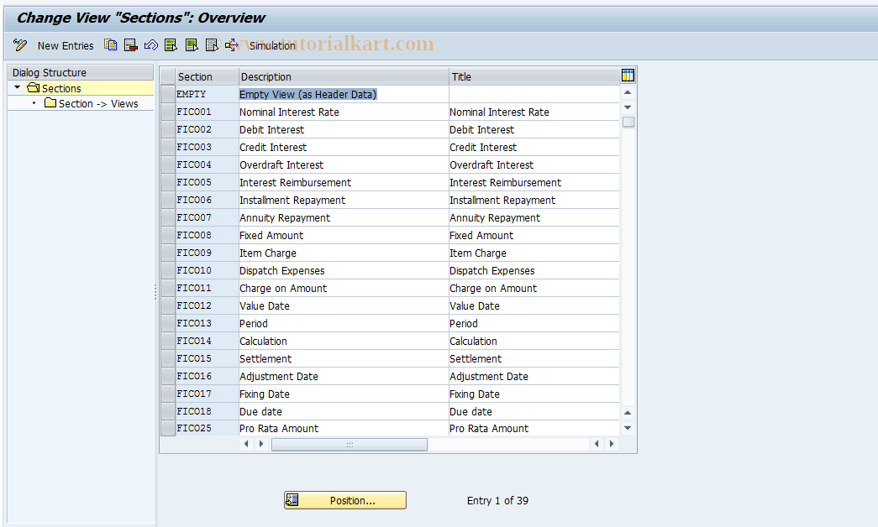
Task: Select row marker for FIC004
Action: (167, 164)
